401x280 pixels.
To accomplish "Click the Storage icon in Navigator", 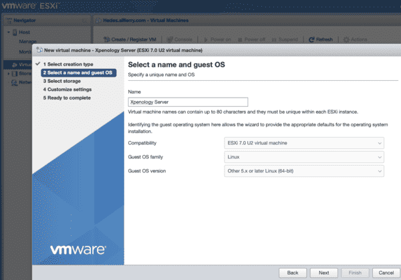I will pos(15,74).
